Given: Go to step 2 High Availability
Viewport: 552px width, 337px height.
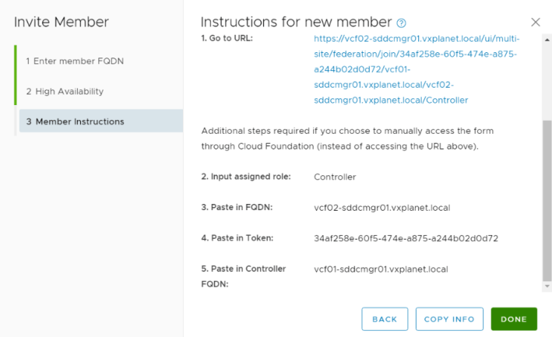Looking at the screenshot, I should (x=65, y=91).
